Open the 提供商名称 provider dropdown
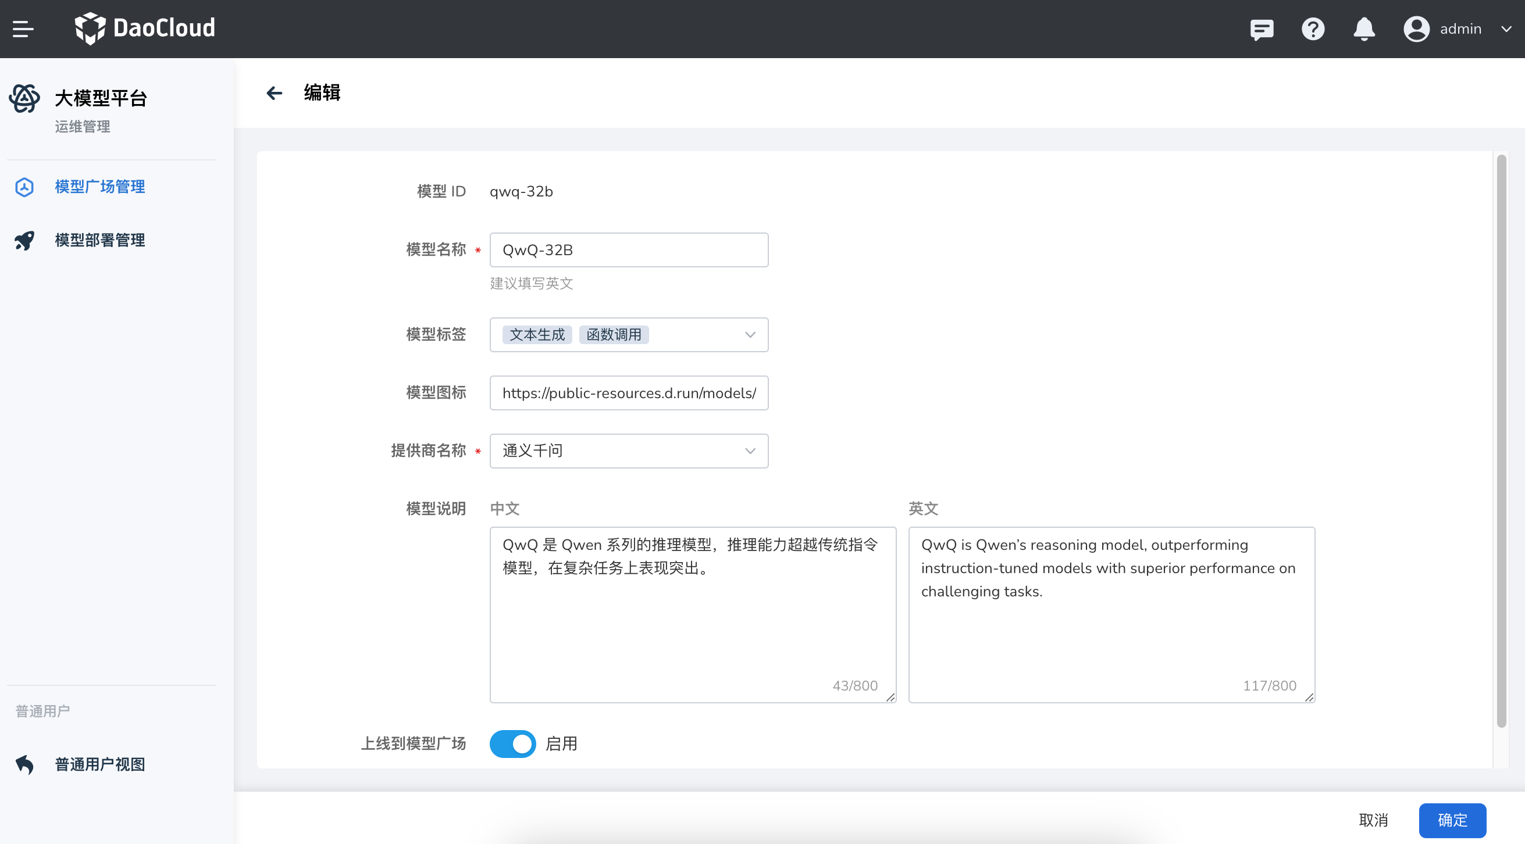The image size is (1525, 844). click(x=750, y=450)
